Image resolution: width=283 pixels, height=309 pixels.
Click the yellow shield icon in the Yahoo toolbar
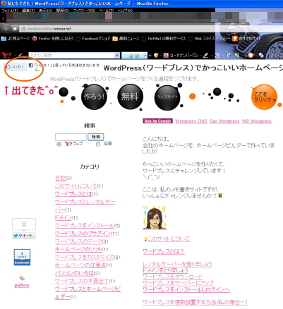156,56
